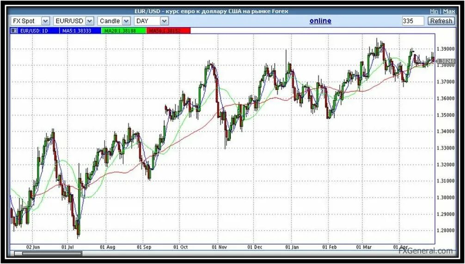Image resolution: width=465 pixels, height=264 pixels.
Task: Open the Candle chart type dropdown
Action: point(114,21)
